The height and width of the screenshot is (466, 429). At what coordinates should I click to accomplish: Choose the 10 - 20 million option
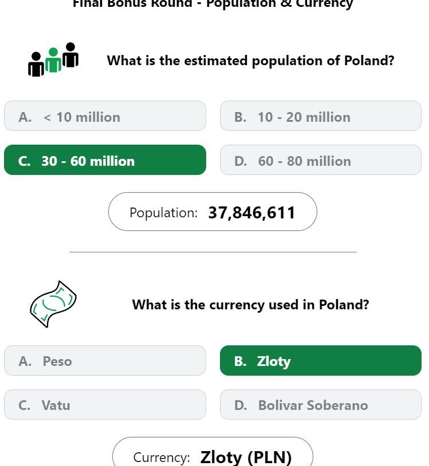tap(321, 116)
